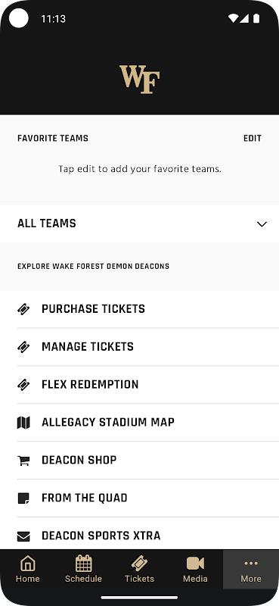Tap the envelope icon for Deacon Sports Xtra
Screen dimensions: 279x606
23,536
